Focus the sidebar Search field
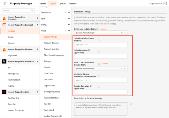 18,11
